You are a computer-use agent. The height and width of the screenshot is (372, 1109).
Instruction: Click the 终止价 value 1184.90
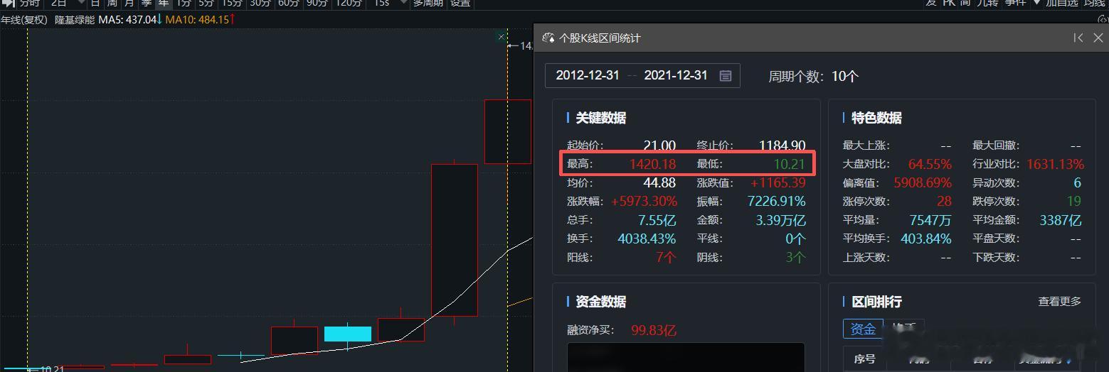click(x=782, y=146)
